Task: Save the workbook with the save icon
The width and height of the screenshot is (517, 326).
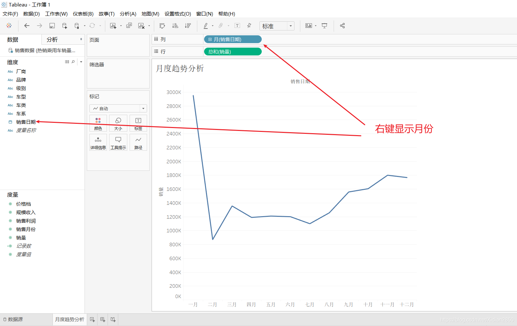Action: (52, 26)
